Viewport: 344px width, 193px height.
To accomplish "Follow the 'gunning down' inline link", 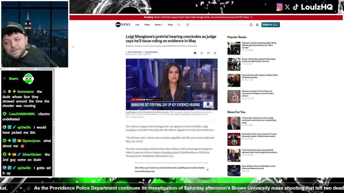I will (x=171, y=153).
